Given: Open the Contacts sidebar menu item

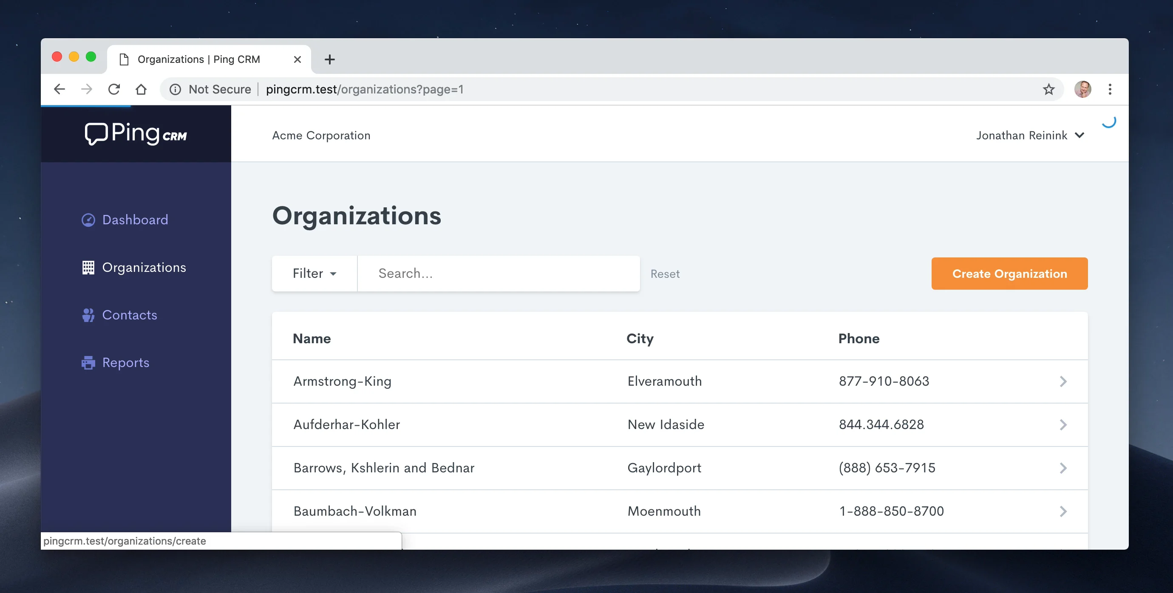Looking at the screenshot, I should 129,315.
